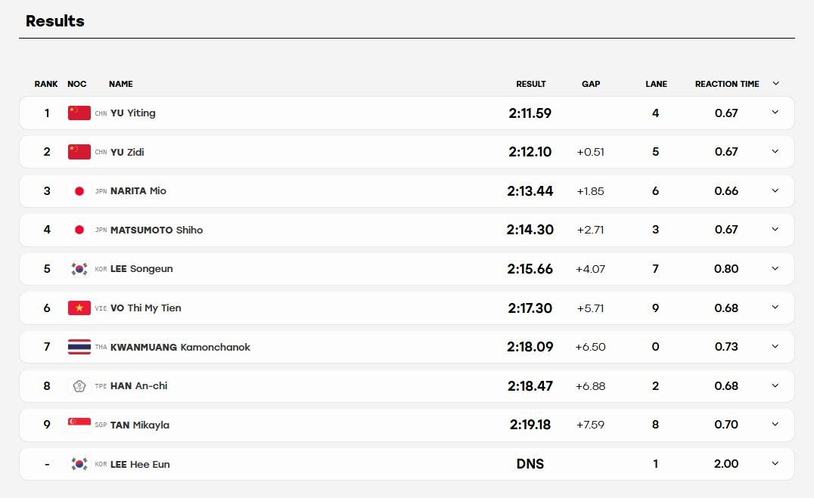This screenshot has height=498, width=814.
Task: Expand all rows with header chevron
Action: pyautogui.click(x=775, y=84)
